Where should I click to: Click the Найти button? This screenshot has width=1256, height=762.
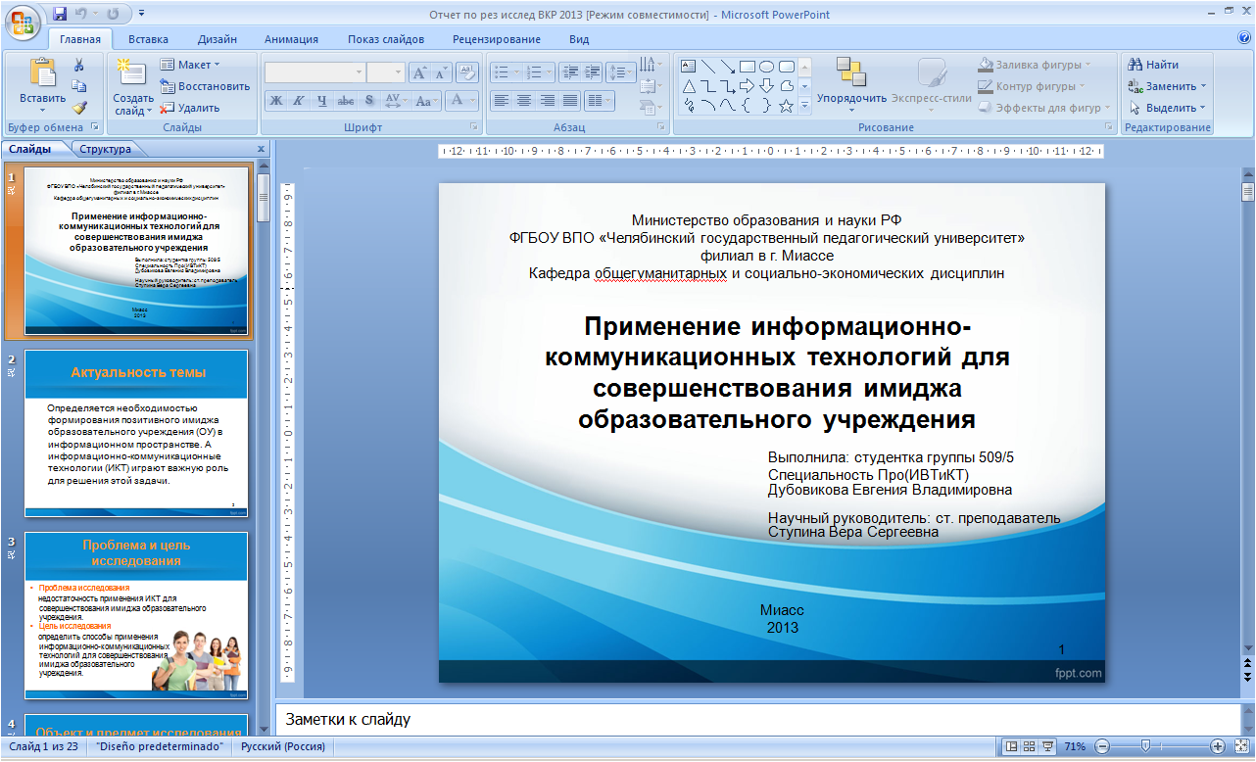pos(1153,65)
